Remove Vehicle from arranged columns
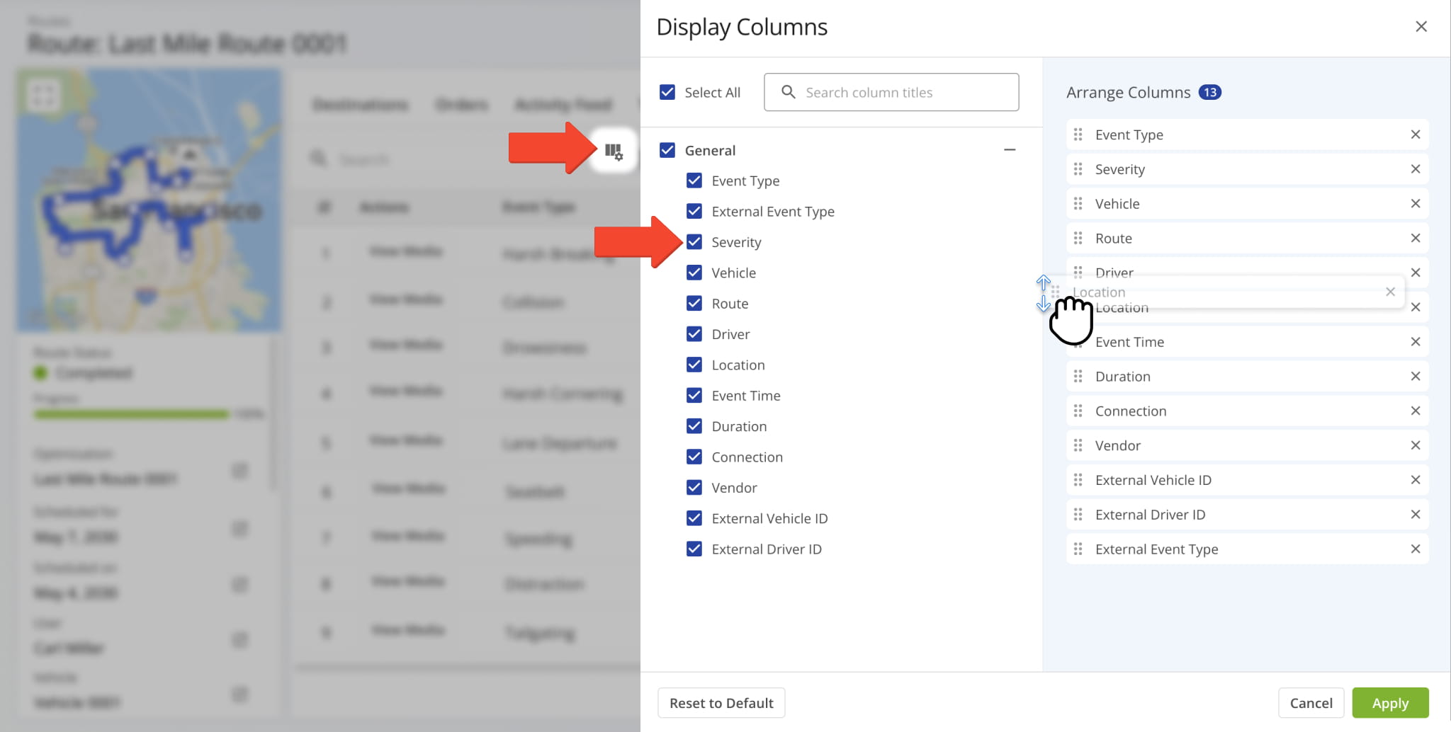Viewport: 1451px width, 732px height. pyautogui.click(x=1416, y=204)
